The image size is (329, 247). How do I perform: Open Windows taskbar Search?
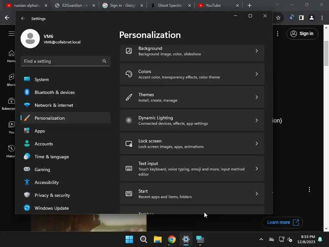pyautogui.click(x=144, y=239)
